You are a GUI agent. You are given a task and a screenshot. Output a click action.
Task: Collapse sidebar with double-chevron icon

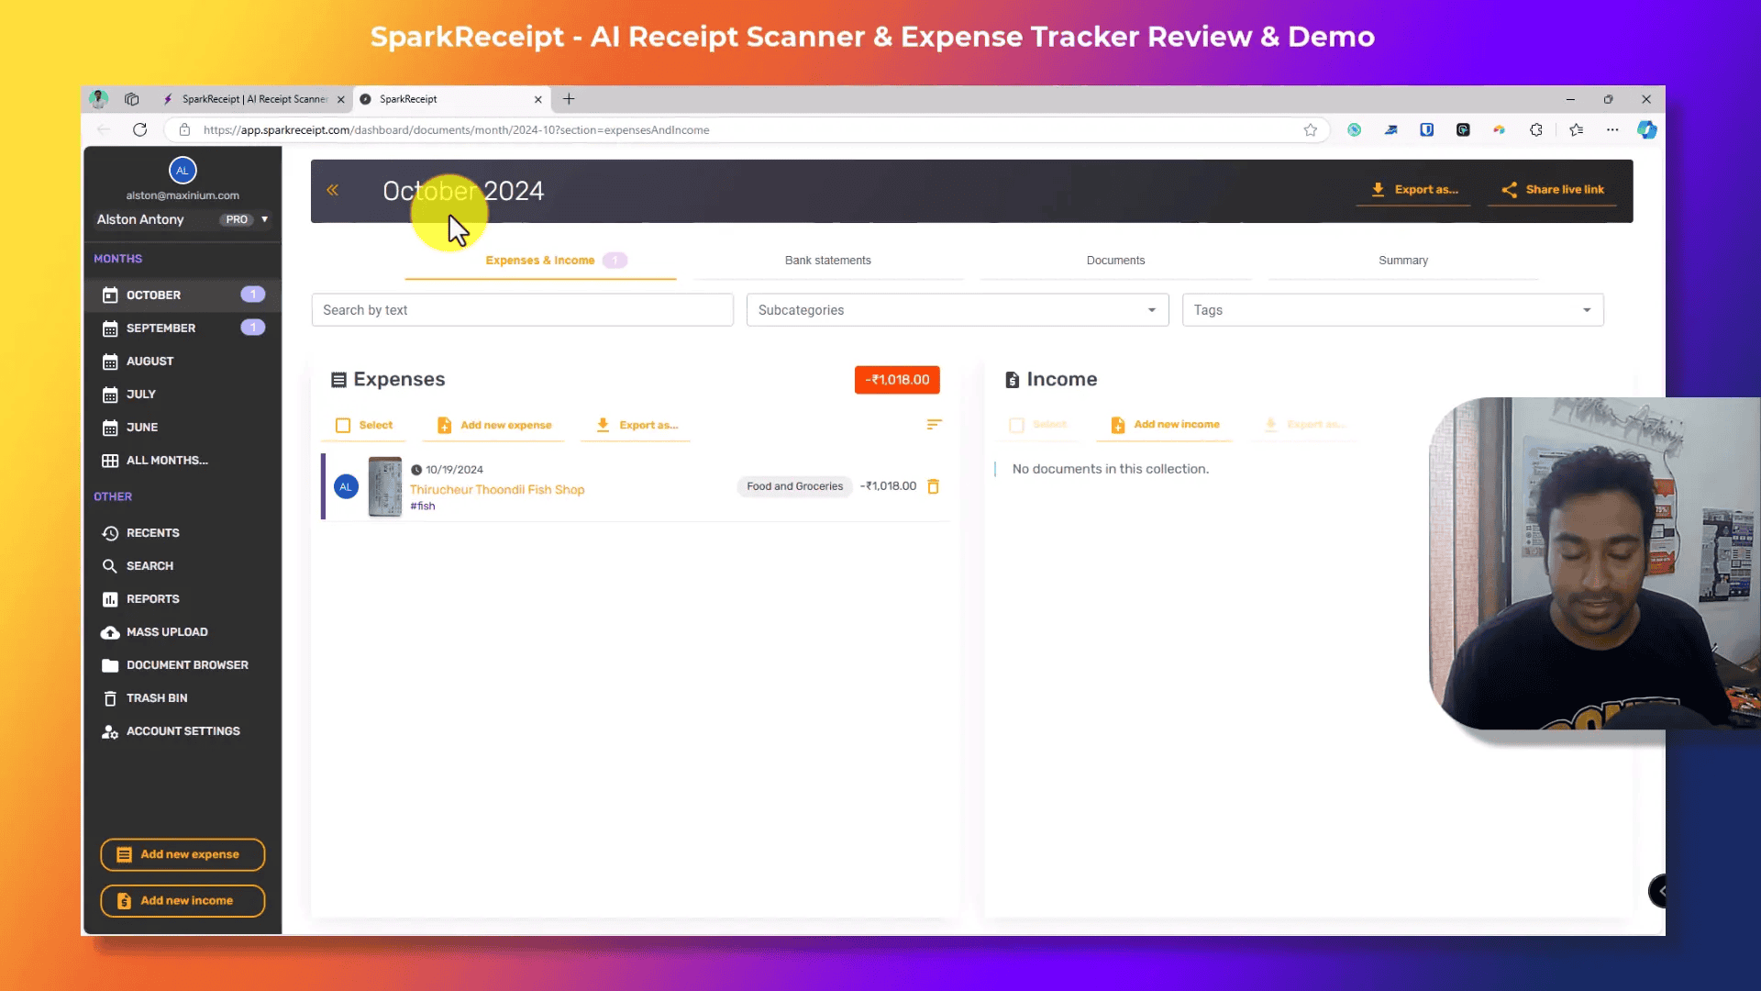pos(332,190)
